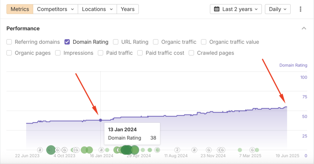Click the G marker above 7 Mar 2025
Image resolution: width=314 pixels, height=164 pixels.
pos(252,150)
